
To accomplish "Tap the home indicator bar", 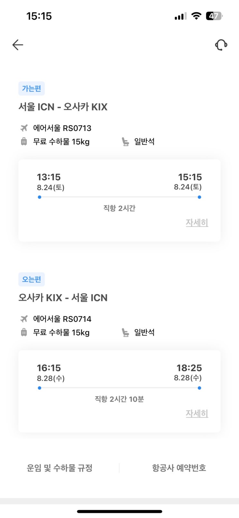I will (120, 511).
